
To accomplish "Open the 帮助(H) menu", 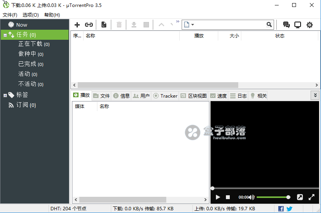I will click(x=52, y=15).
